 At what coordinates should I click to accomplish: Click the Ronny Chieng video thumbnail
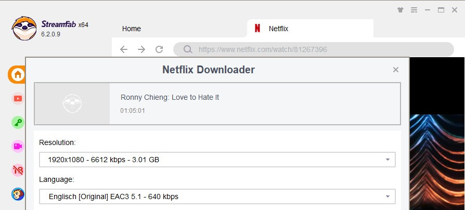(x=72, y=103)
